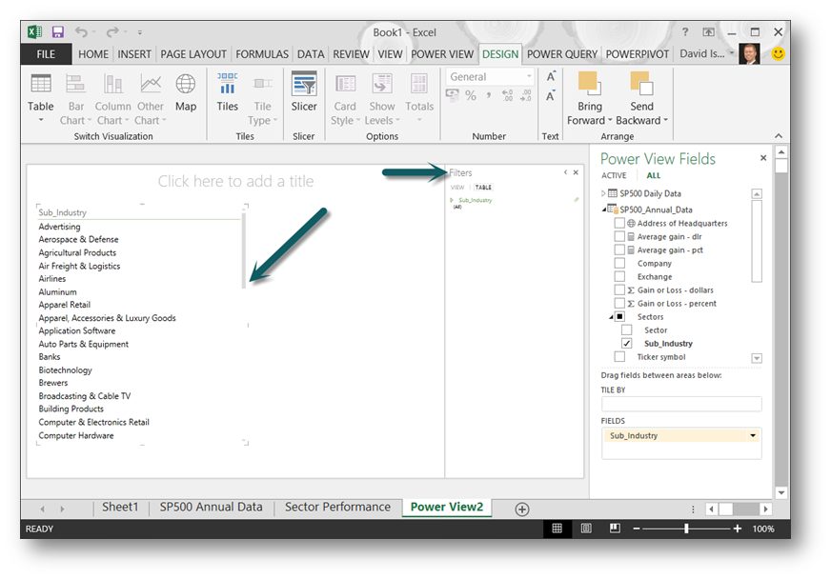Add a new sheet with plus icon

pos(522,509)
